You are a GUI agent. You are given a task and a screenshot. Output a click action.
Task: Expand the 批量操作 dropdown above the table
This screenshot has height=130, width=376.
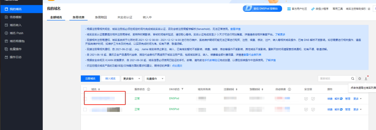(155, 79)
